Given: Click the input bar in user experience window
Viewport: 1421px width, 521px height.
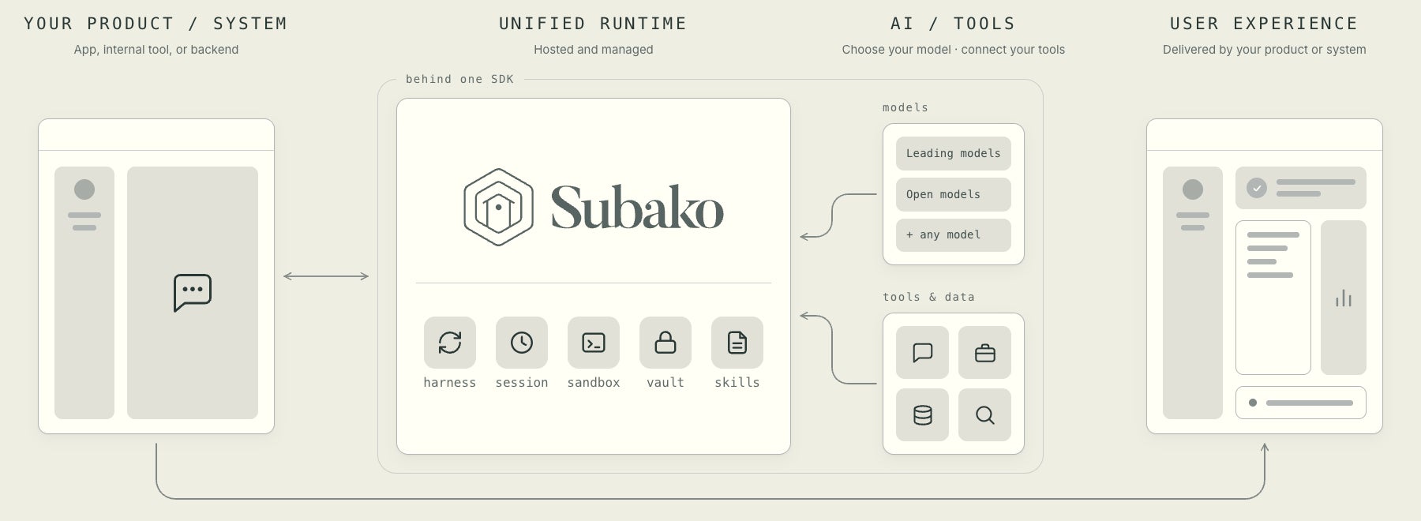Looking at the screenshot, I should tap(1301, 403).
